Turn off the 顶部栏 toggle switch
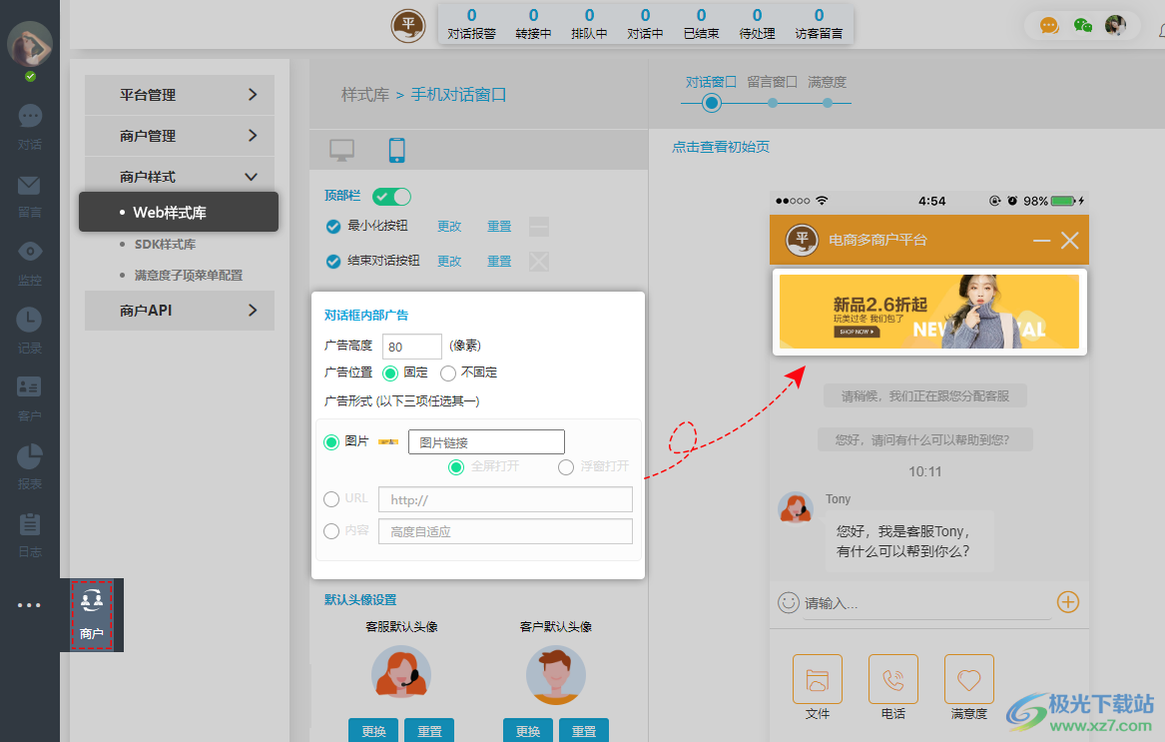Image resolution: width=1165 pixels, height=742 pixels. tap(391, 196)
